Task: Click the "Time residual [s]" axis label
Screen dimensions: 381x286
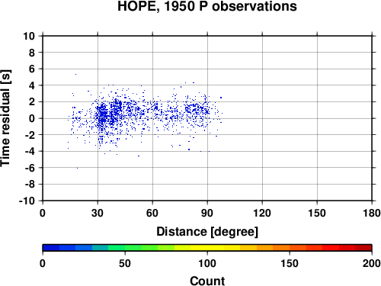Action: click(5, 118)
